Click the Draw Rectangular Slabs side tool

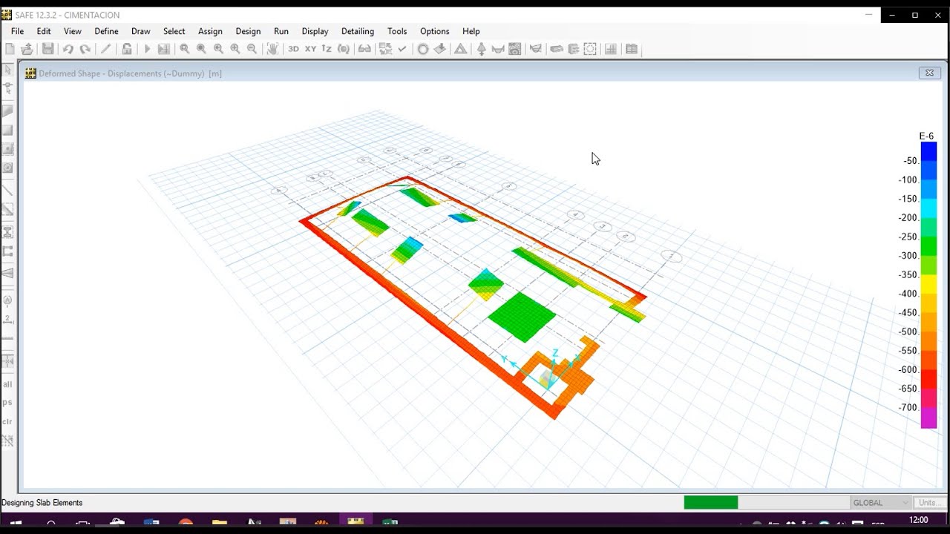tap(7, 130)
